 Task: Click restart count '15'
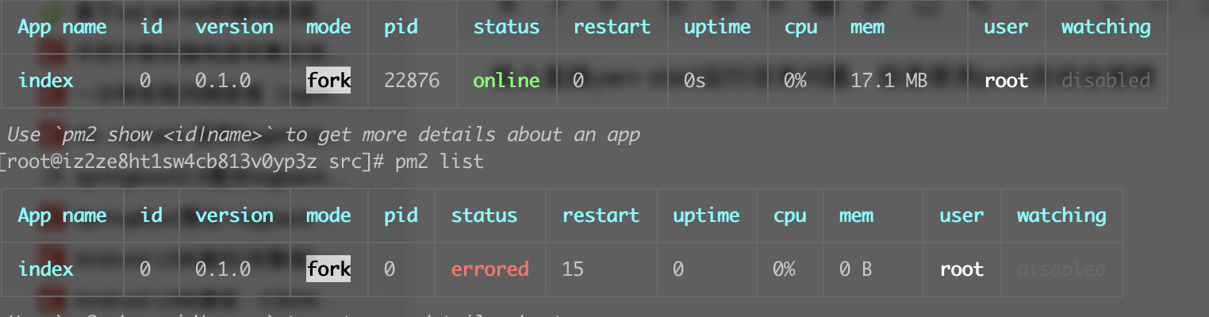[x=573, y=269]
